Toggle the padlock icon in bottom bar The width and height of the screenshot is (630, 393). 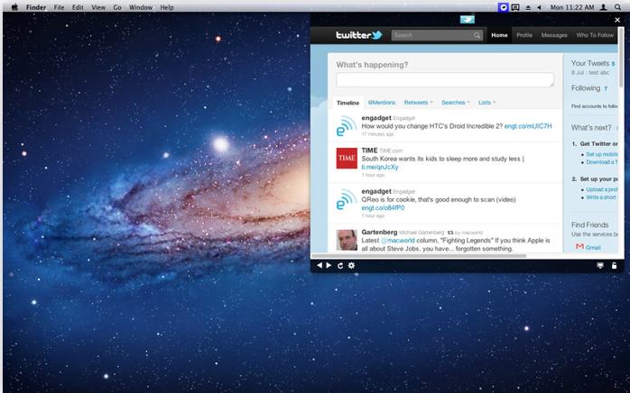point(614,265)
